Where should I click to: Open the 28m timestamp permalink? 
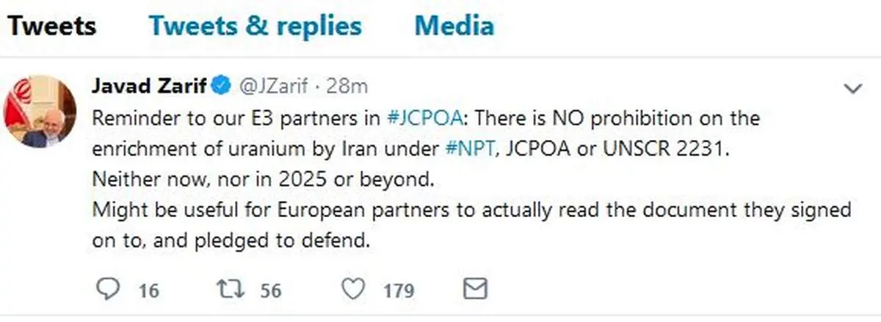(x=345, y=88)
